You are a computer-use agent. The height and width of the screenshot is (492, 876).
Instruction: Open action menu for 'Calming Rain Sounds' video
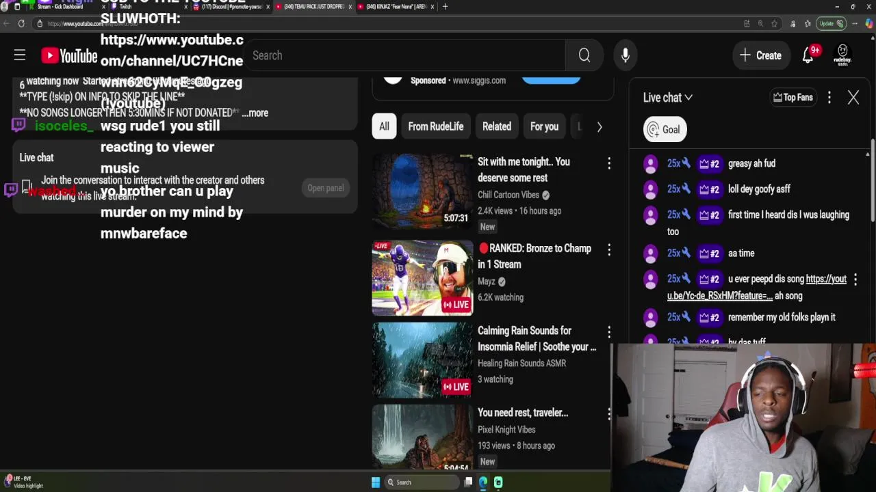click(x=609, y=331)
